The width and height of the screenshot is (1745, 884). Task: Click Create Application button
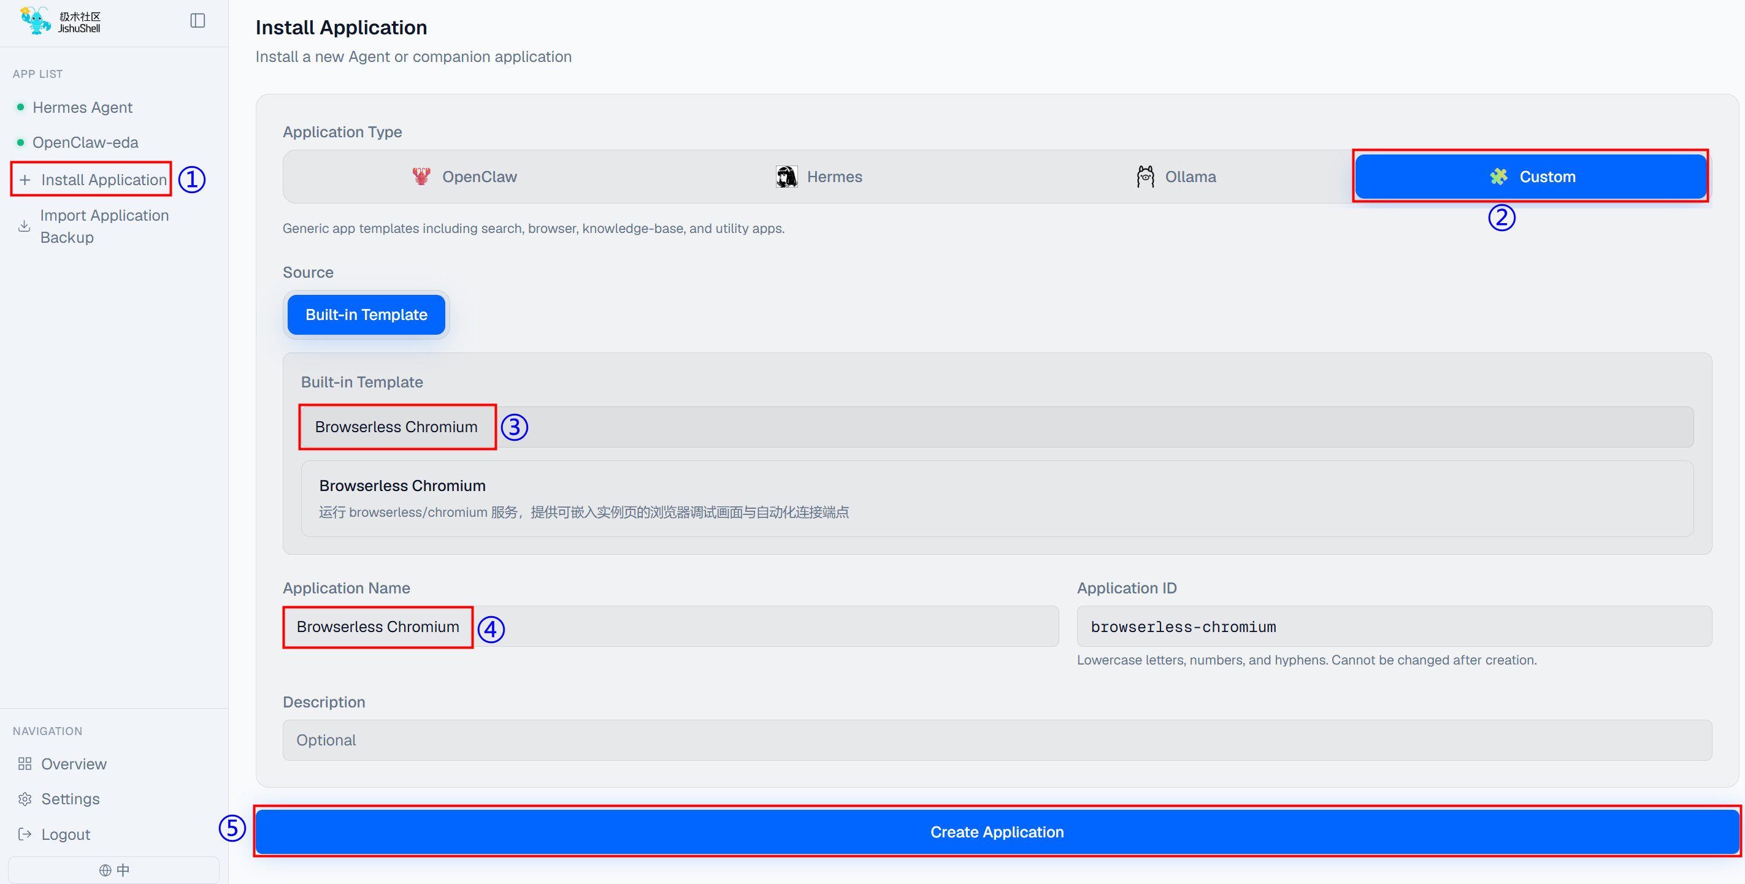click(x=997, y=832)
